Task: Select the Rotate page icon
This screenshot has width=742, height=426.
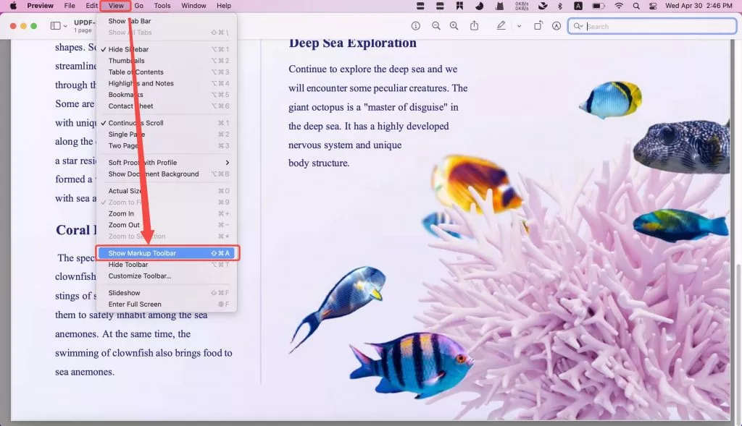Action: click(x=538, y=25)
